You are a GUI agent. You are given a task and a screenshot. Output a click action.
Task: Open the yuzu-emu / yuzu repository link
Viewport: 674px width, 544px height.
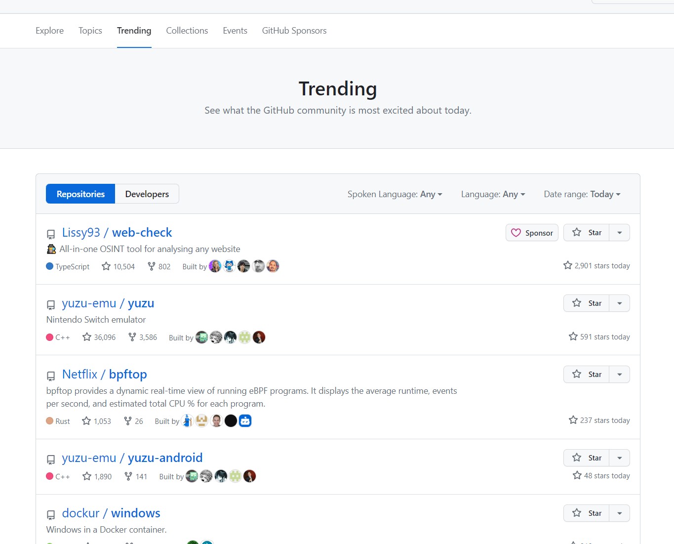[x=108, y=303]
